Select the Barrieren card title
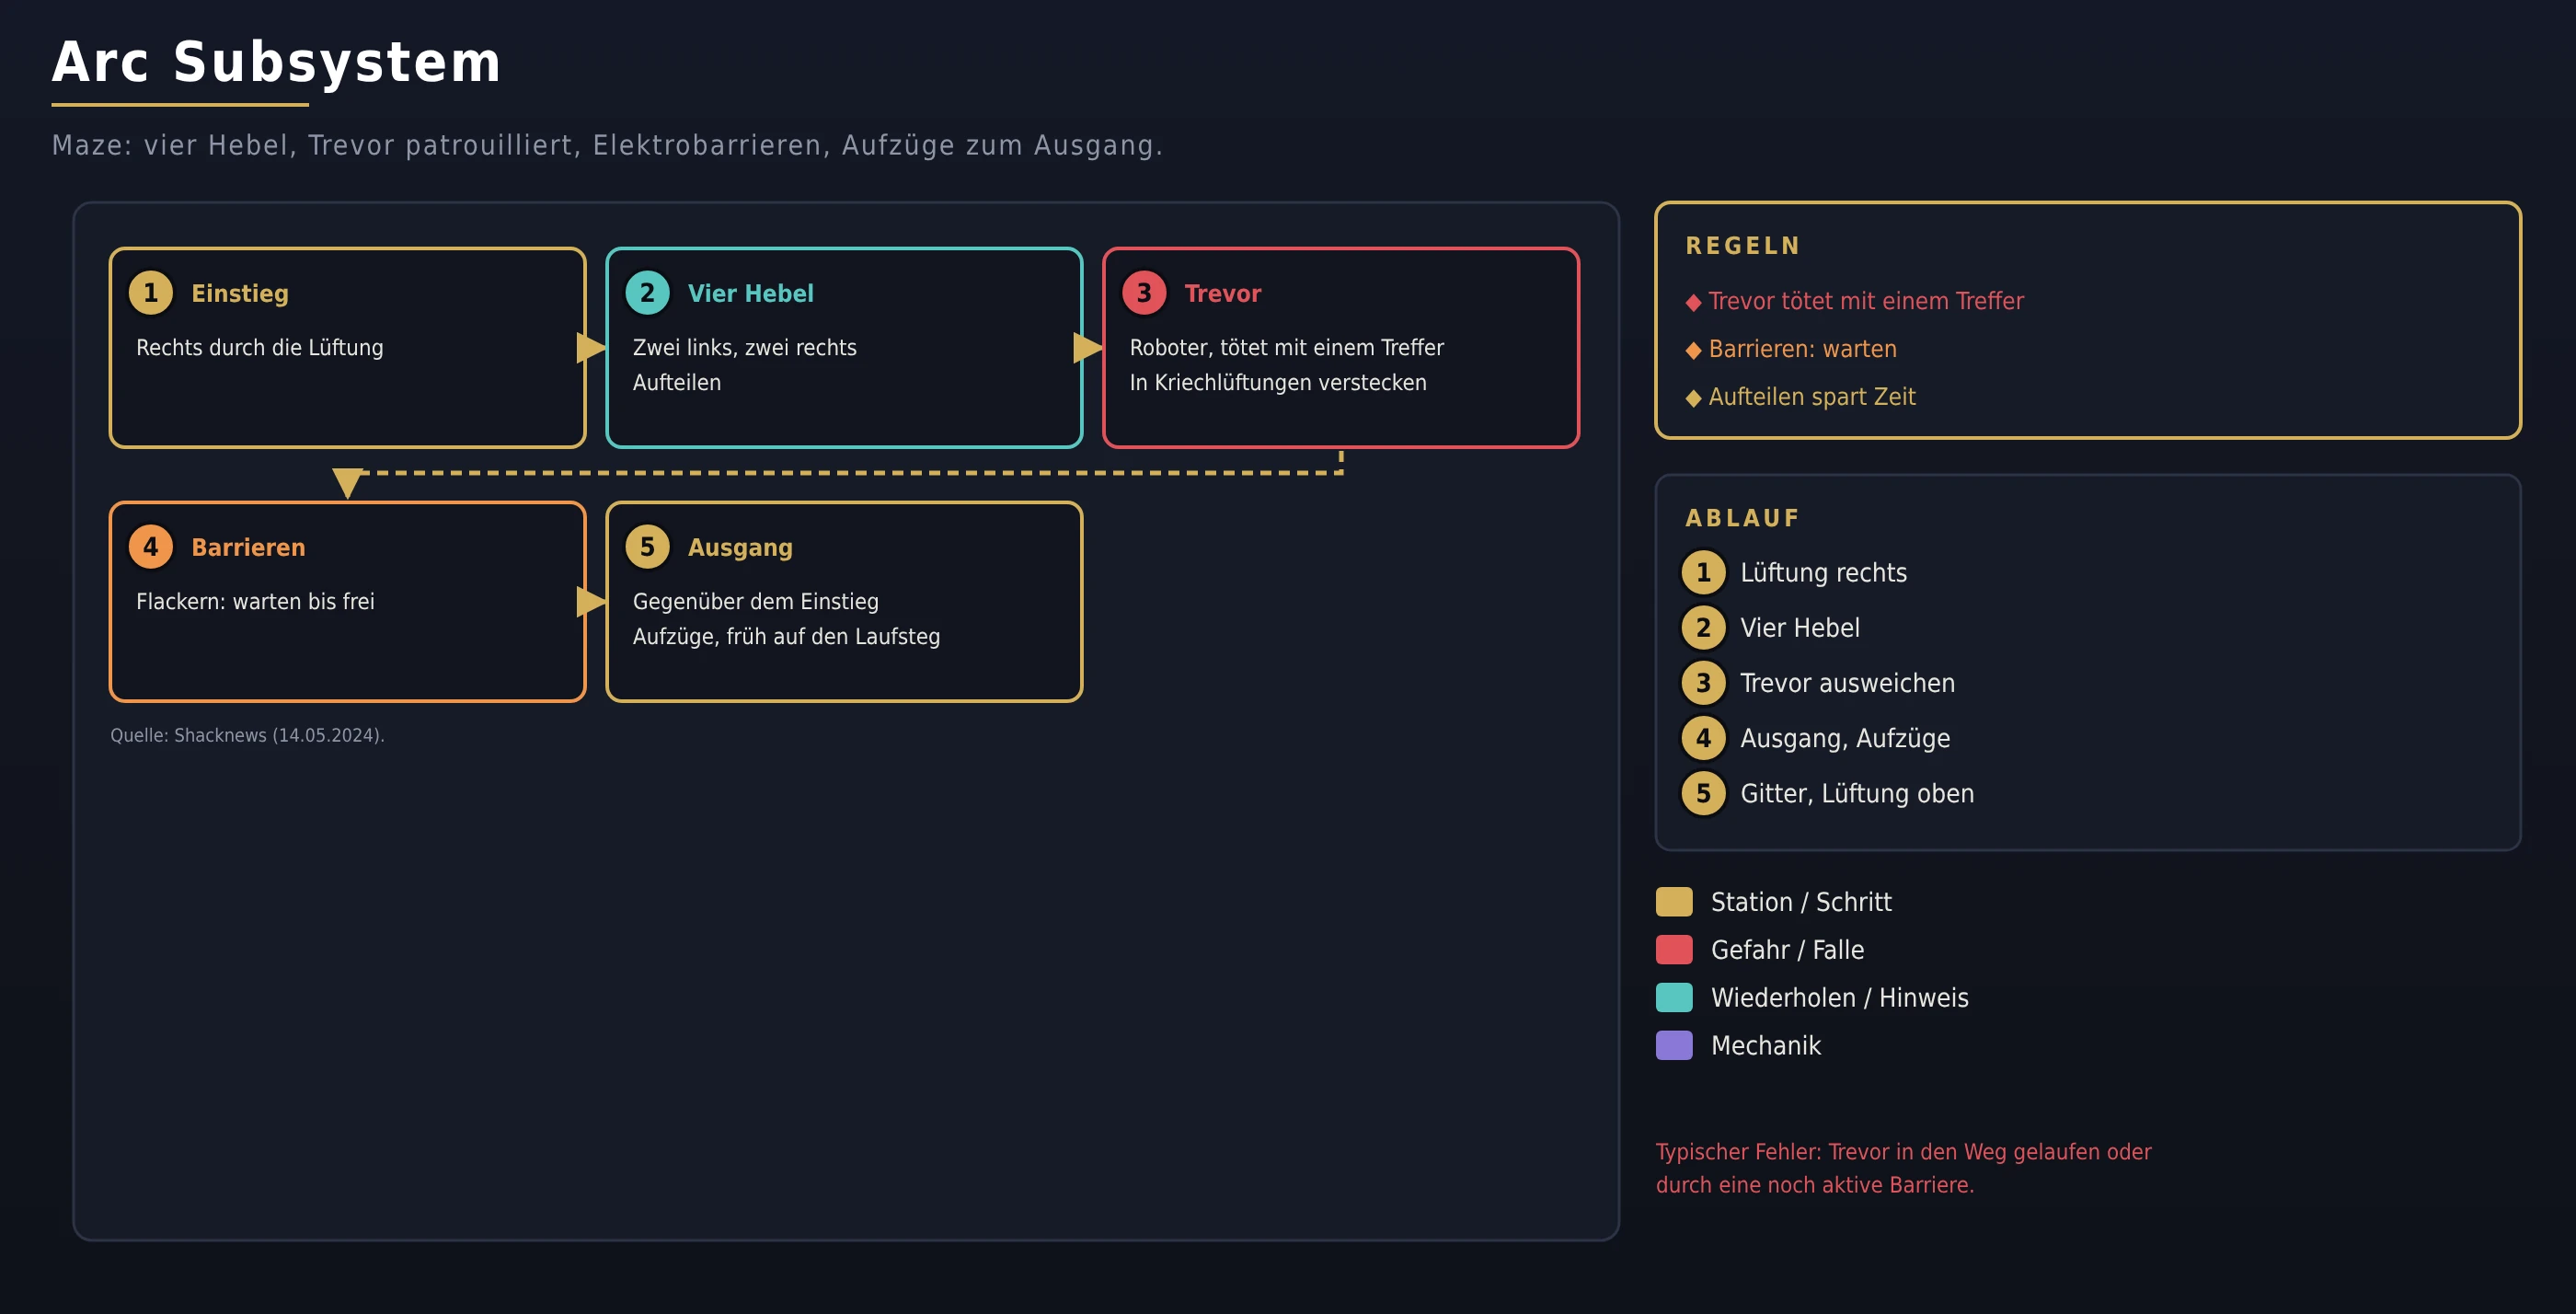The width and height of the screenshot is (2576, 1314). click(x=248, y=547)
